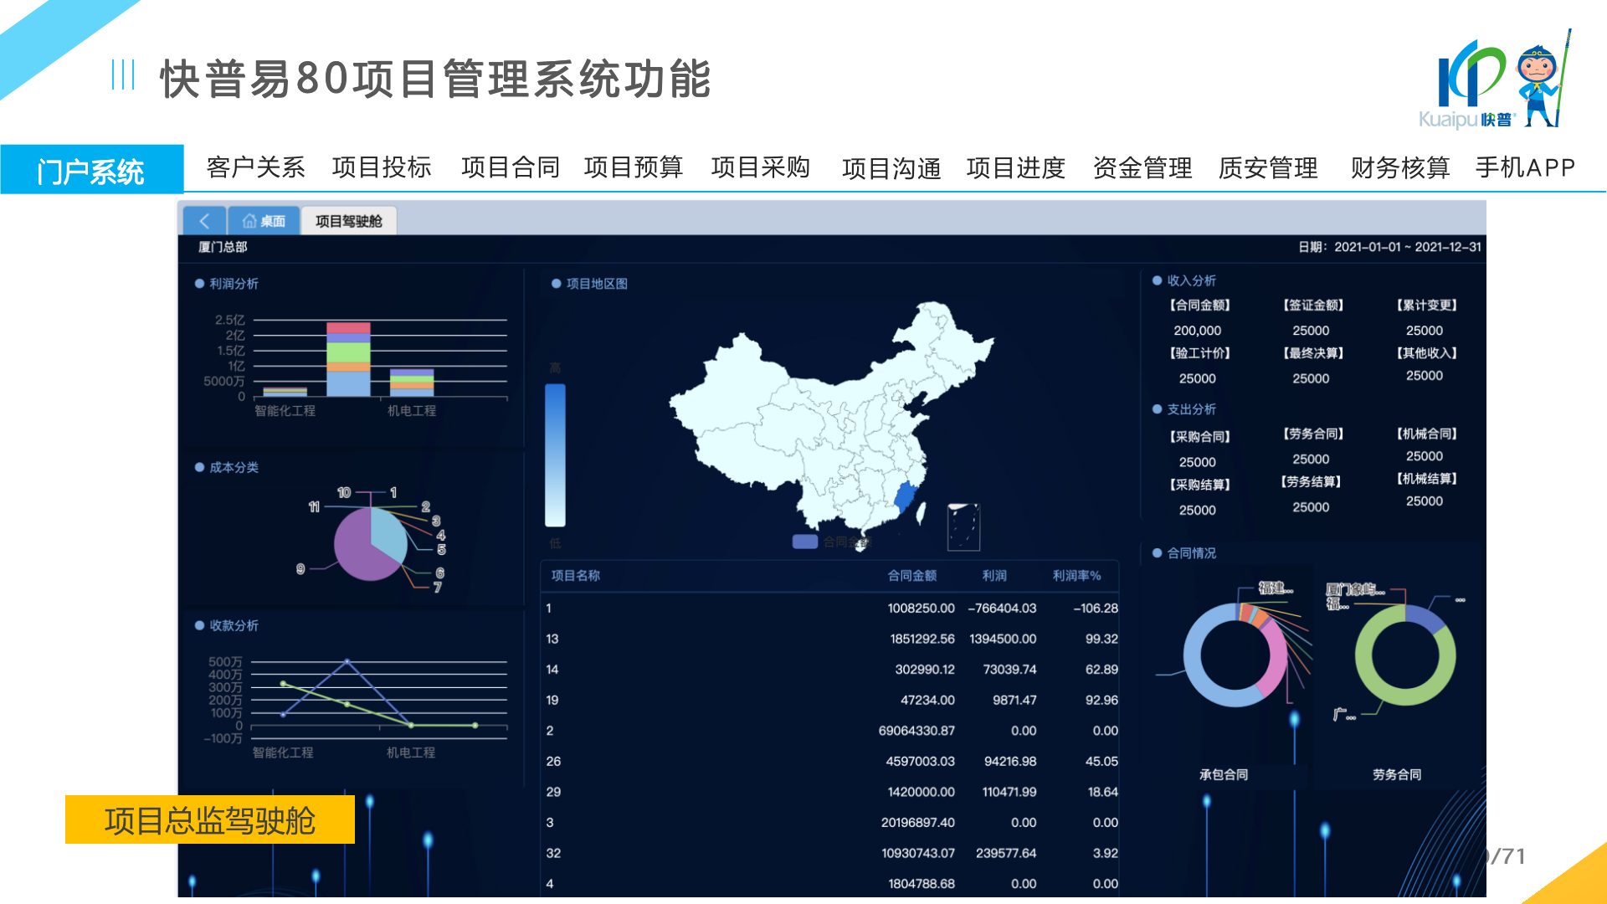Open the 财务核算 menu item

[1399, 167]
